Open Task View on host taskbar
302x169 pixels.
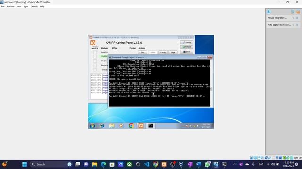[x=77, y=164]
